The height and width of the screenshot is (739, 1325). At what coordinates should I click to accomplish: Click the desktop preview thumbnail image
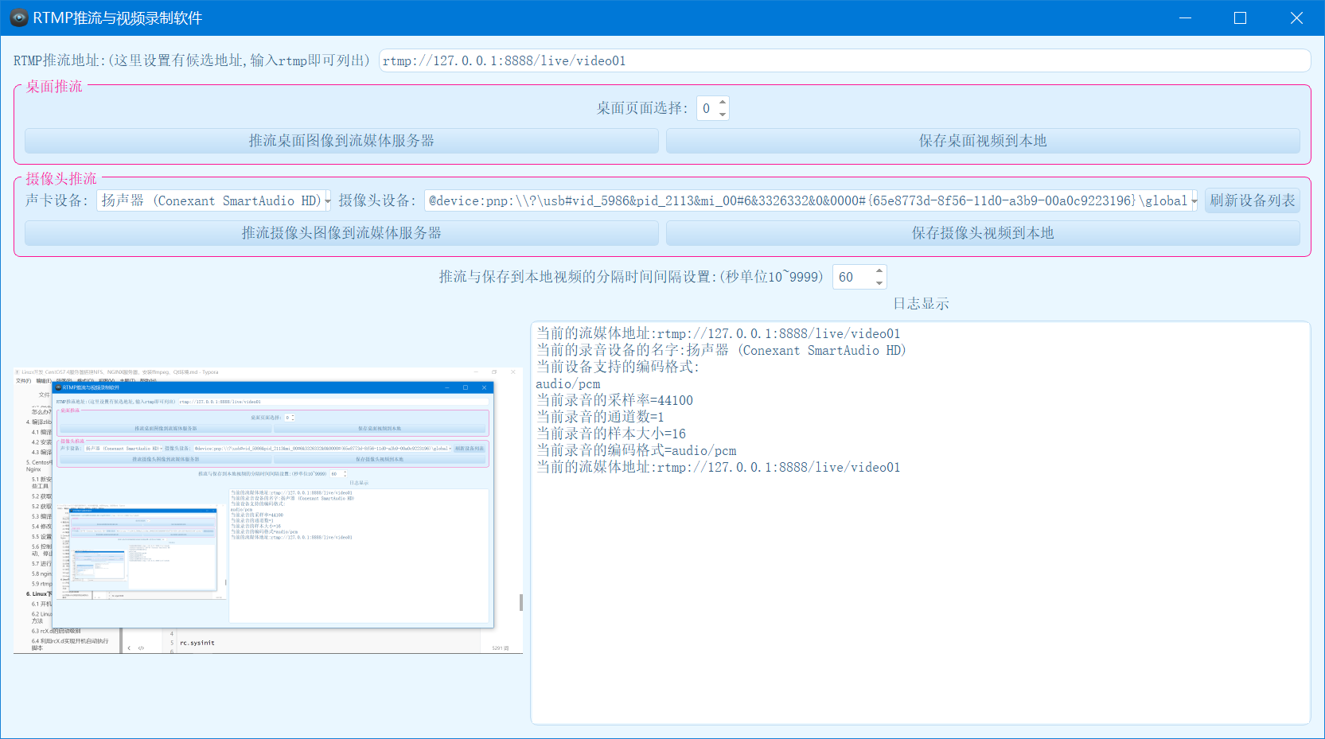tap(268, 510)
